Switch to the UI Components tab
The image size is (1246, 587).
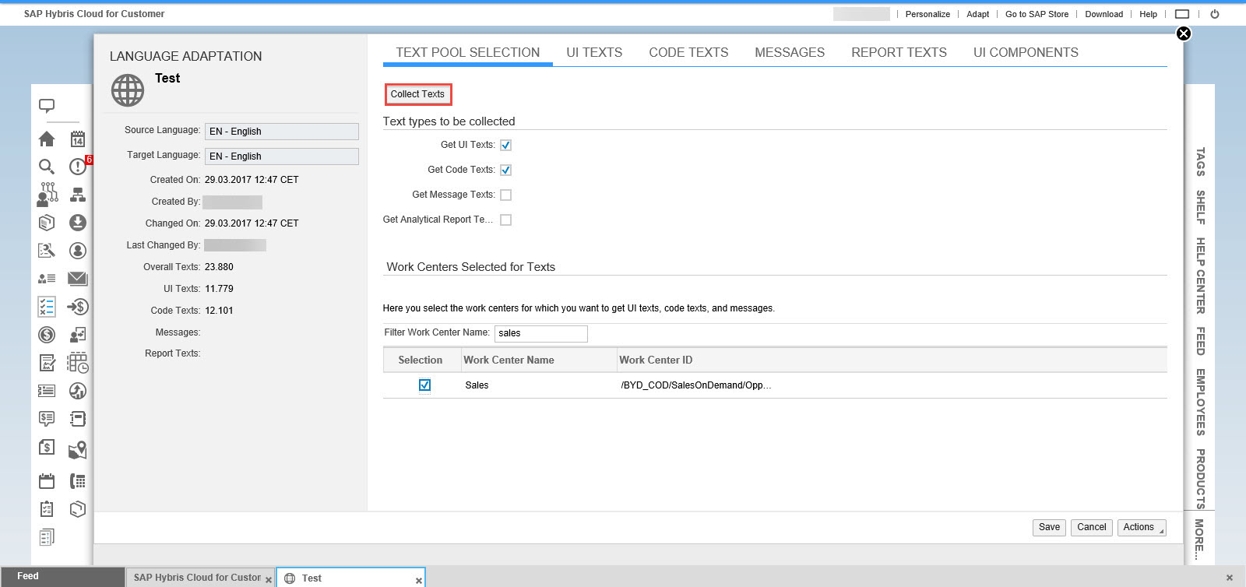[x=1026, y=52]
